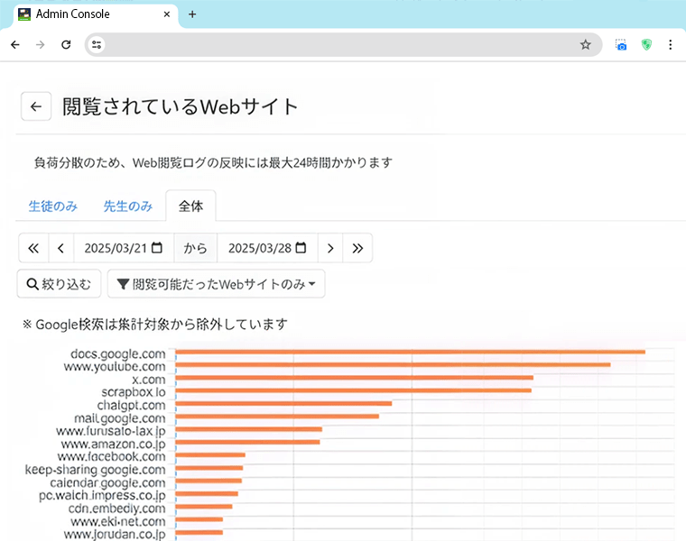Open the 閲覧可能だったWebサイトのみ filter dropdown
686x541 pixels.
216,284
